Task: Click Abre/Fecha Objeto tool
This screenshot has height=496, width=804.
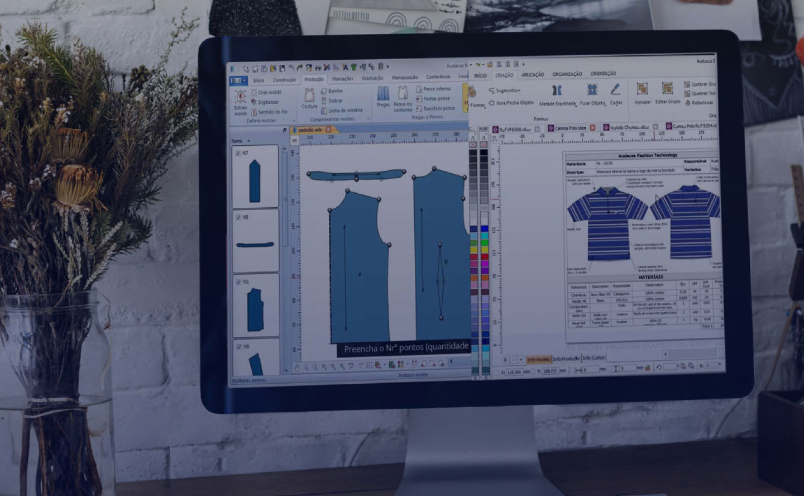Action: point(511,103)
